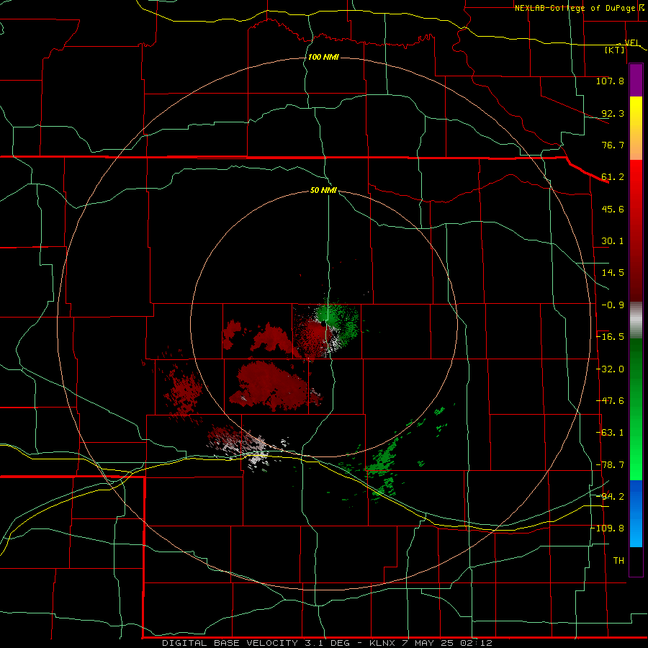Click the purple segment of the velocity color bar
Viewport: 648px width, 648px height.
[x=636, y=80]
